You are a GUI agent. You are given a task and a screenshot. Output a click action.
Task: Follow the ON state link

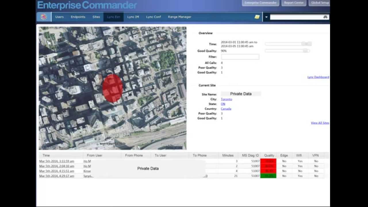[223, 104]
